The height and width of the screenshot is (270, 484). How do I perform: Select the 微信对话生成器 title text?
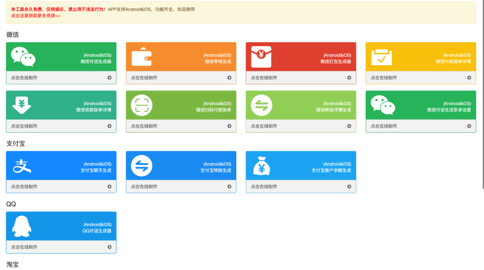(x=96, y=61)
